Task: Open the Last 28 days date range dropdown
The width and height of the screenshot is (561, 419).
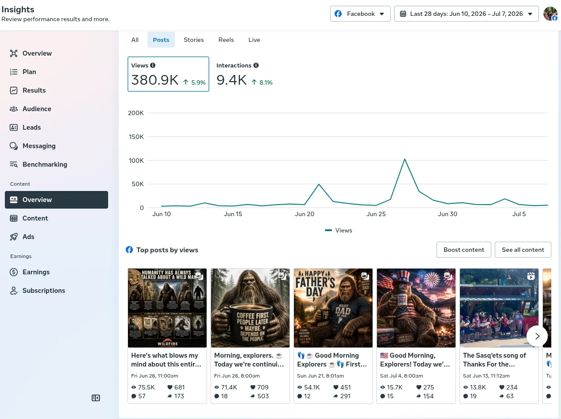Action: (x=466, y=14)
